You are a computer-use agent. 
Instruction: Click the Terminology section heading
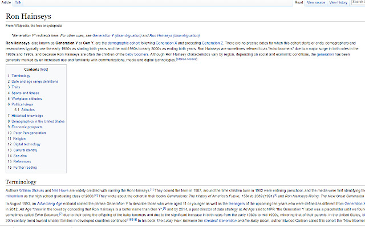click(21, 182)
